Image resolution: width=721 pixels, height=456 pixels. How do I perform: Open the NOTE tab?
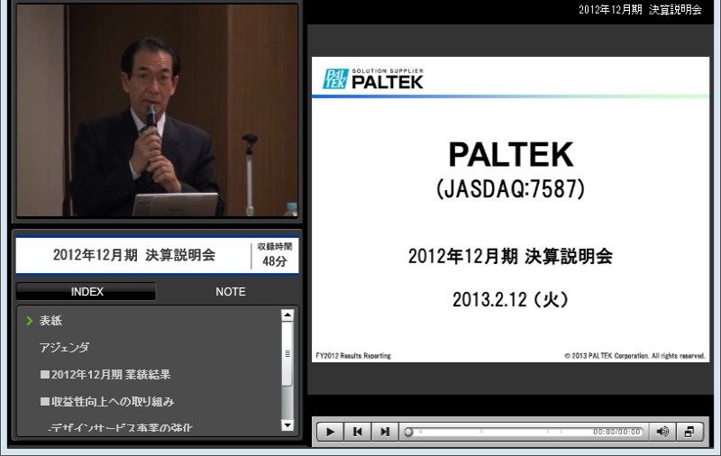point(231,291)
